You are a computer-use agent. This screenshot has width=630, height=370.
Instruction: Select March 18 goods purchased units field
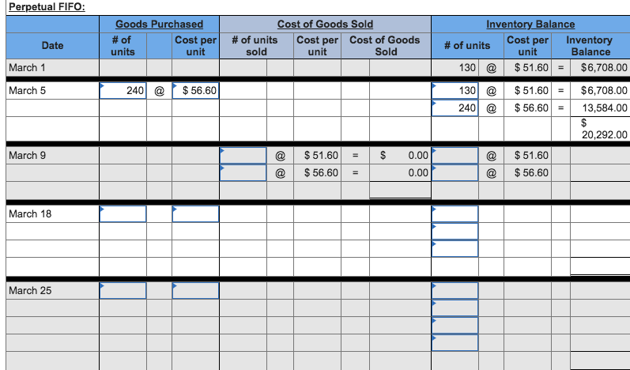123,214
